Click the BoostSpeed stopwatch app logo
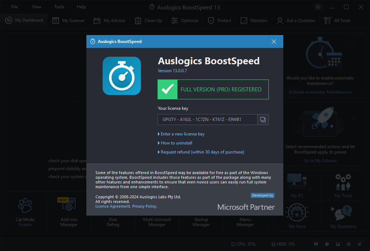This screenshot has height=251, width=370. click(x=122, y=76)
